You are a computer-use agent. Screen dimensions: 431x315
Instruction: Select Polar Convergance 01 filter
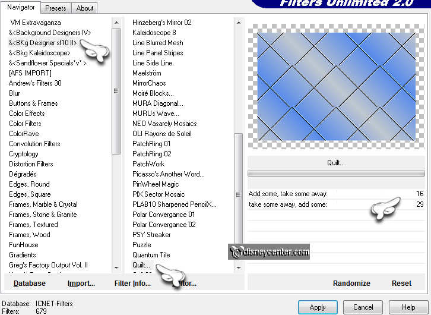pyautogui.click(x=163, y=215)
